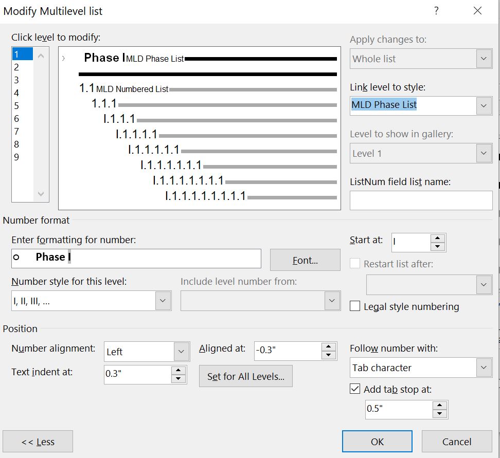Image resolution: width=500 pixels, height=458 pixels.
Task: Click 1.1 MLD Numbered List preview line
Action: [208, 88]
